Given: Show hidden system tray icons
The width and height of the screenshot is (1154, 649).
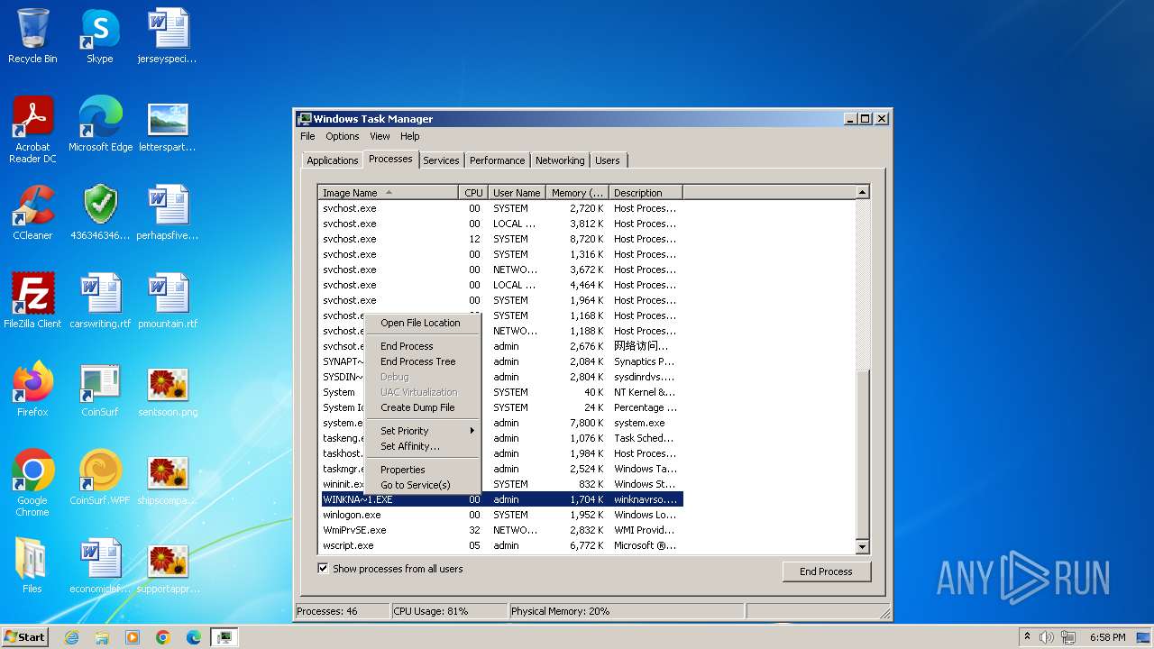Looking at the screenshot, I should pos(1027,637).
